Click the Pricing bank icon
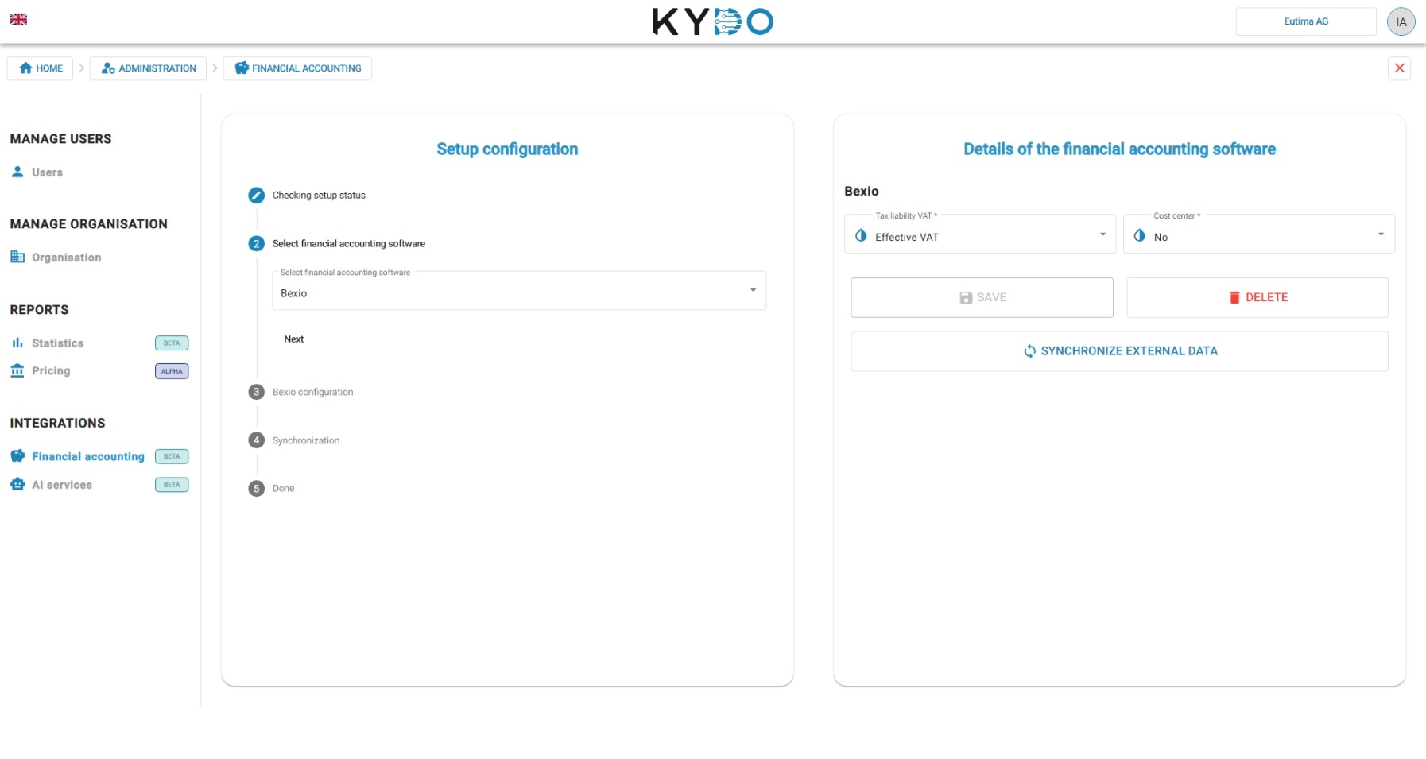 click(17, 370)
